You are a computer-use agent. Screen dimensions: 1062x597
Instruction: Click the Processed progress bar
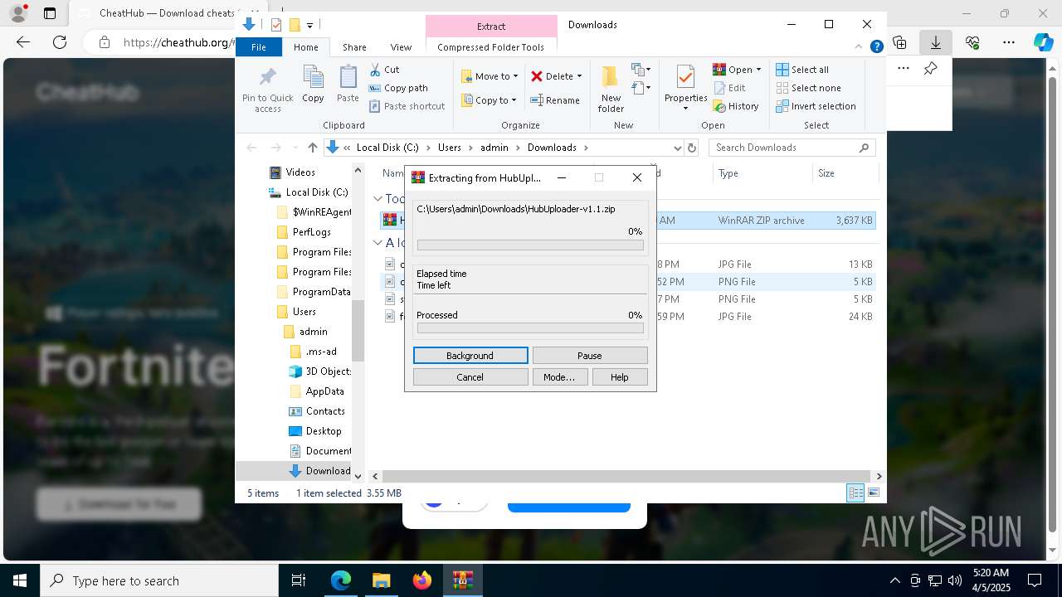530,328
